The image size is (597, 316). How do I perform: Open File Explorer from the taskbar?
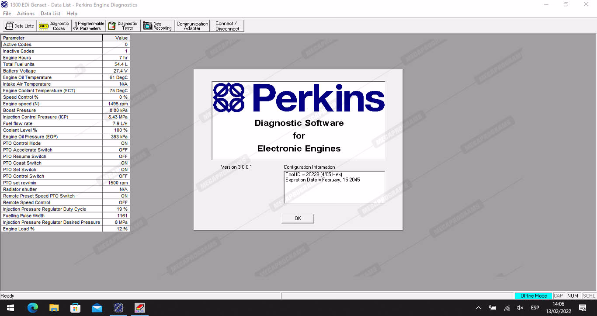[54, 308]
